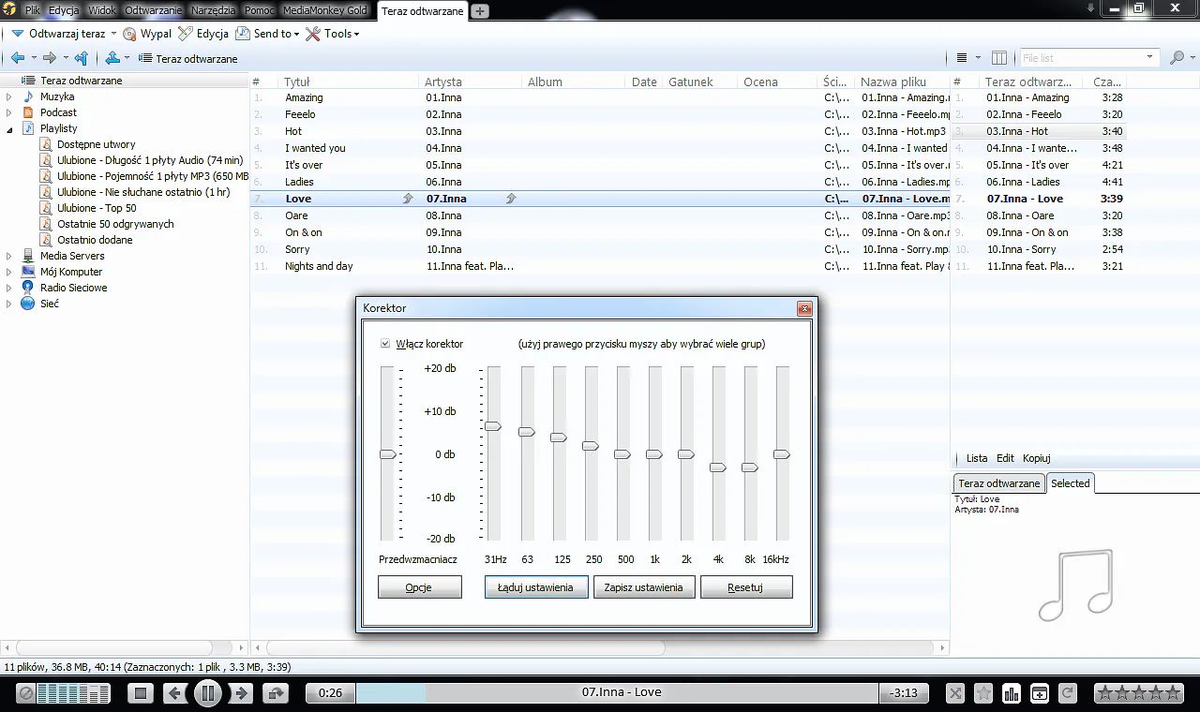Open the equalizer from player bar

tap(1012, 693)
